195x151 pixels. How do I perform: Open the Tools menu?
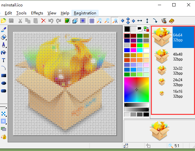point(21,13)
